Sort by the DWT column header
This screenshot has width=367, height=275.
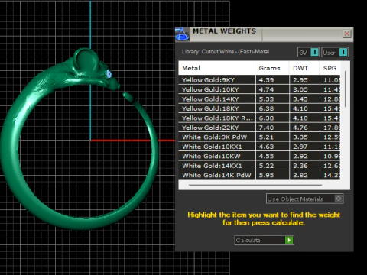304,68
